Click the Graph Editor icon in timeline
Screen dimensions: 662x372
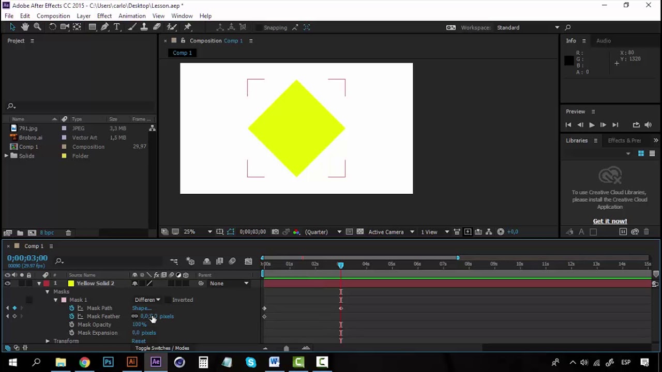(x=248, y=261)
